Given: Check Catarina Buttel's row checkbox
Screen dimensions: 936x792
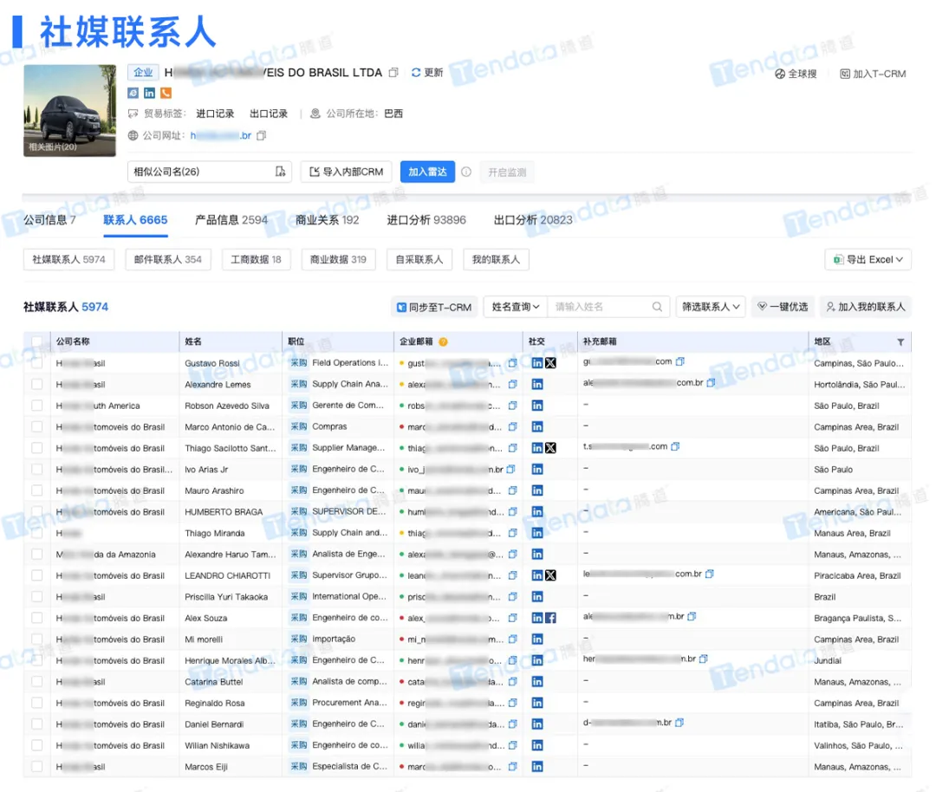Looking at the screenshot, I should [36, 682].
